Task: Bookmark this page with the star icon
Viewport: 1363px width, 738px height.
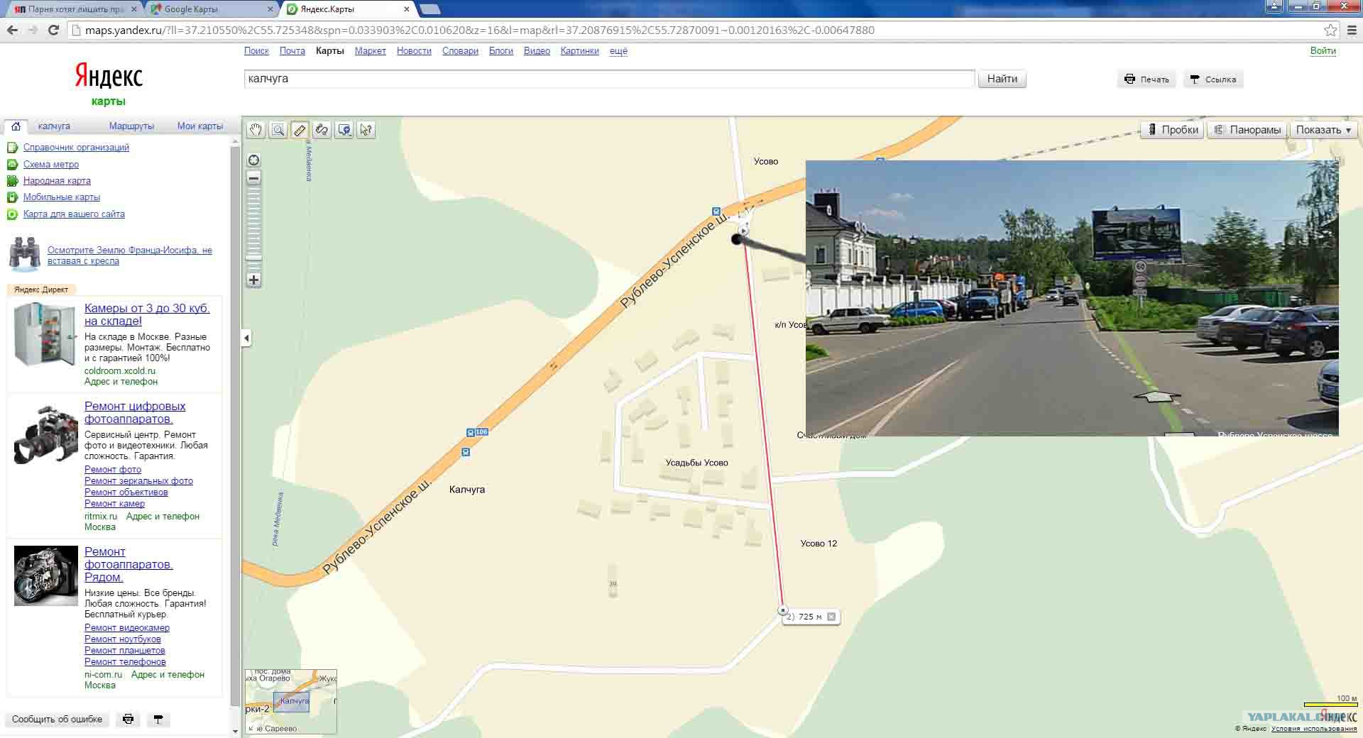Action: click(x=1330, y=30)
